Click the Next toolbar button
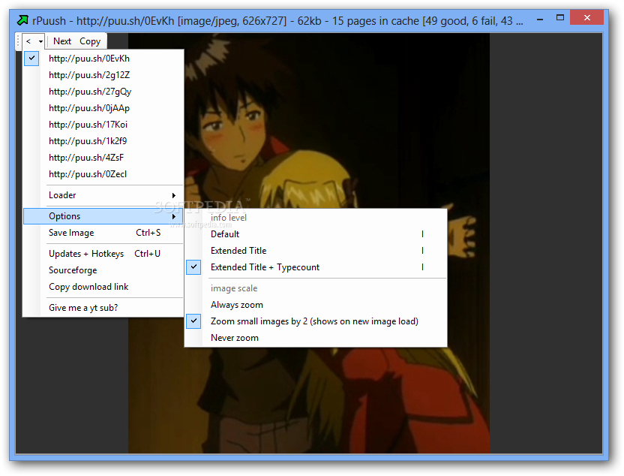 click(x=62, y=41)
